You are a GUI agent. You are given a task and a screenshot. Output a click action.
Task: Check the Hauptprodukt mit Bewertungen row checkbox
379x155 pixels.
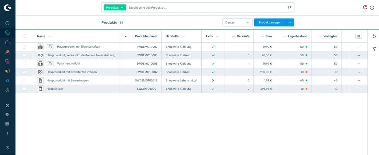click(x=24, y=80)
